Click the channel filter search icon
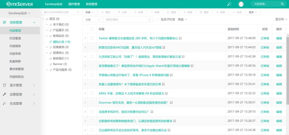The width and height of the screenshot is (289, 135). 78,12
